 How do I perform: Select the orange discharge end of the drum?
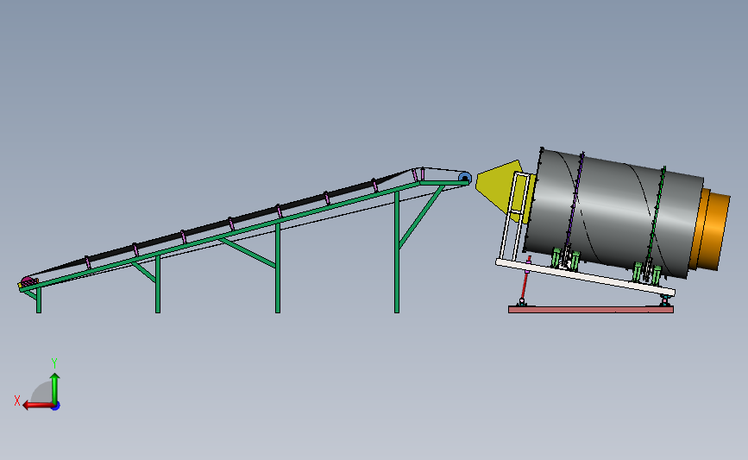pos(711,230)
